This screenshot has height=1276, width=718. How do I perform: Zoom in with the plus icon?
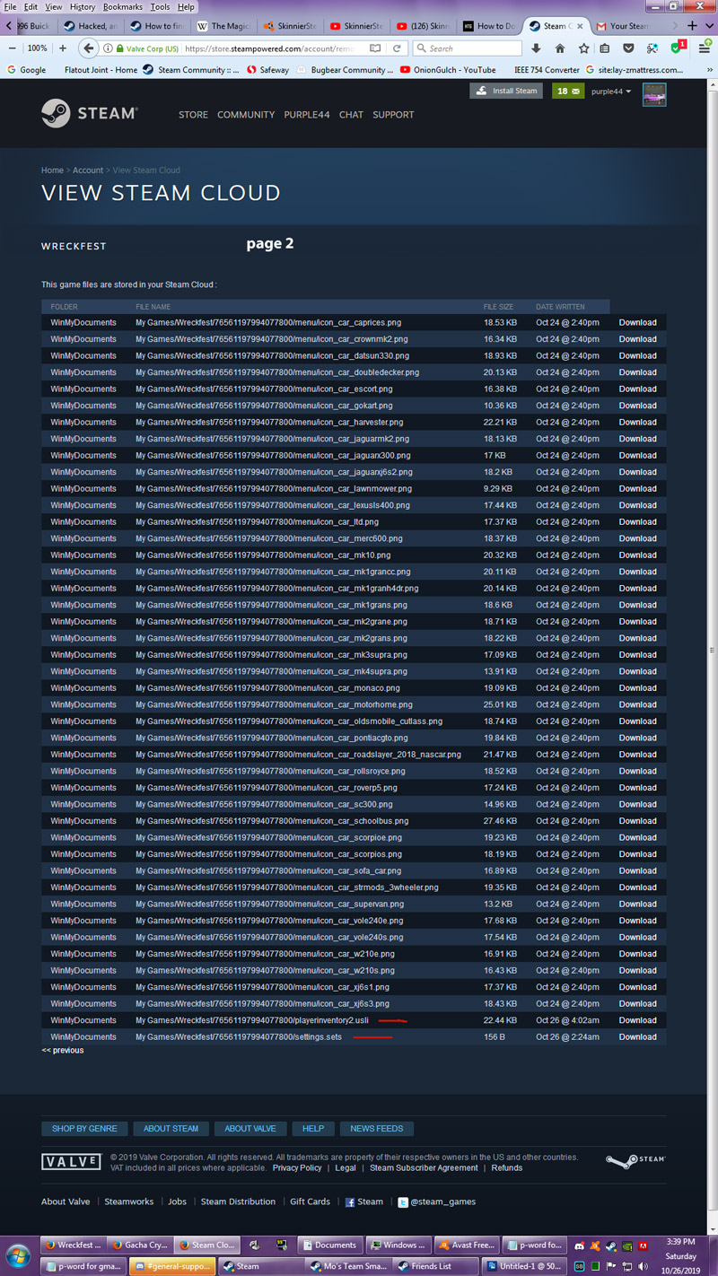pos(63,48)
